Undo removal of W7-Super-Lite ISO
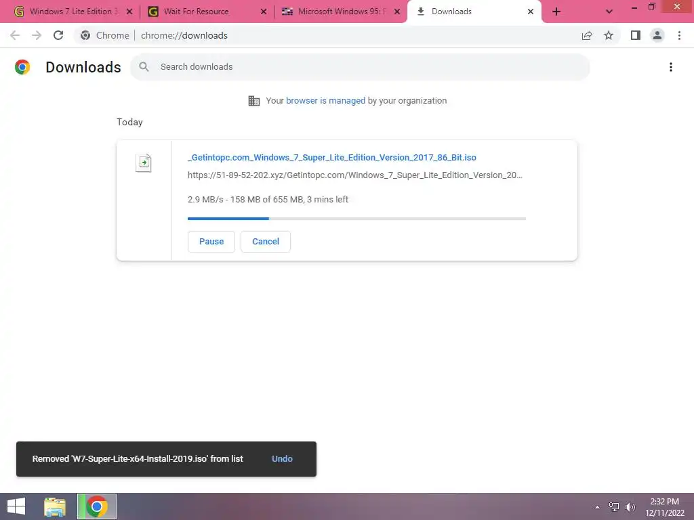694x520 pixels. [282, 459]
